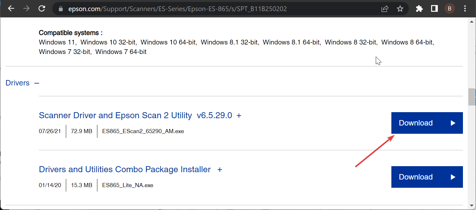Bookmark this page with the star icon
The width and height of the screenshot is (476, 210).
(400, 9)
